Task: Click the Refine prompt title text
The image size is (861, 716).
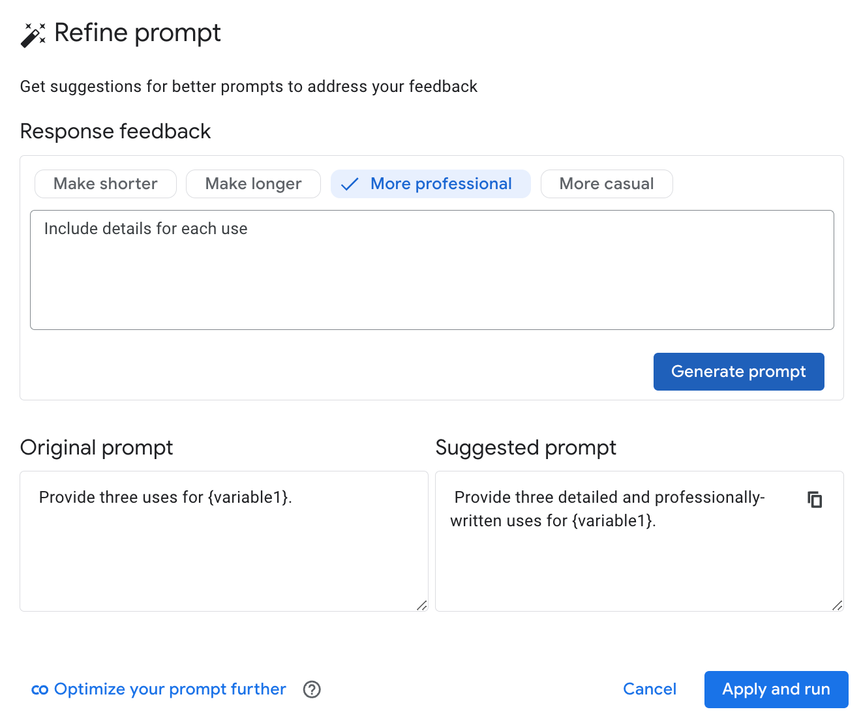Action: 138,33
